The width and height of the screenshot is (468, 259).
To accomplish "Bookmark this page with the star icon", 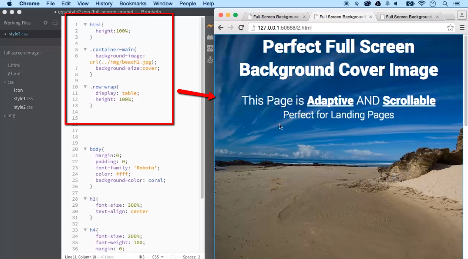I will [450, 28].
